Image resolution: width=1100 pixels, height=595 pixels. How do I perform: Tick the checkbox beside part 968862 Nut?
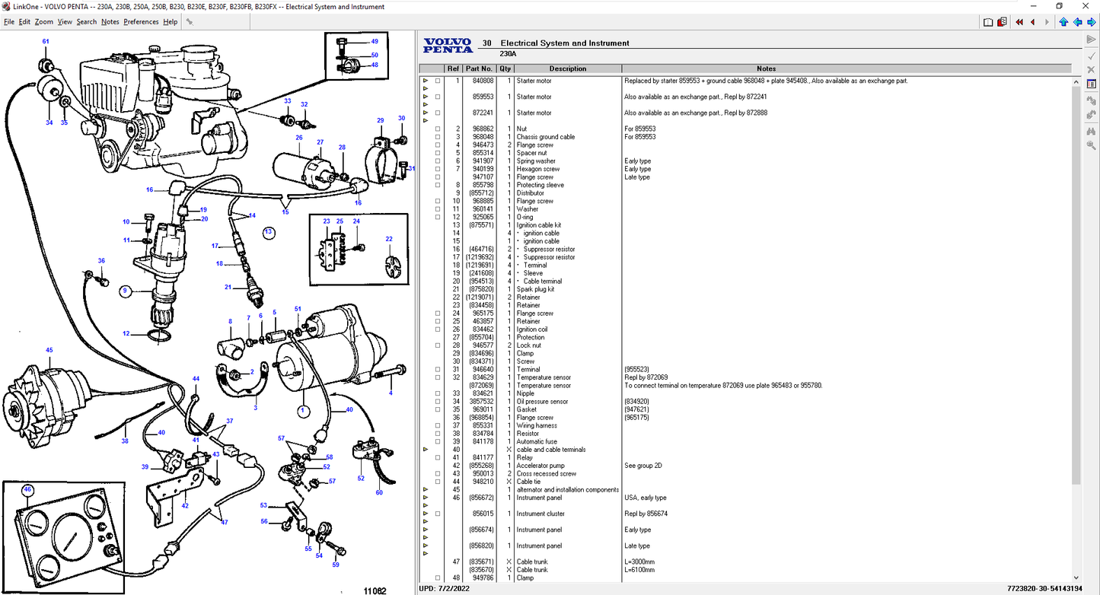click(x=437, y=129)
